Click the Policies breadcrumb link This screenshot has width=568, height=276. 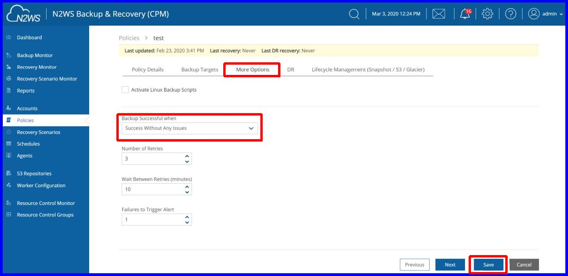tap(129, 38)
